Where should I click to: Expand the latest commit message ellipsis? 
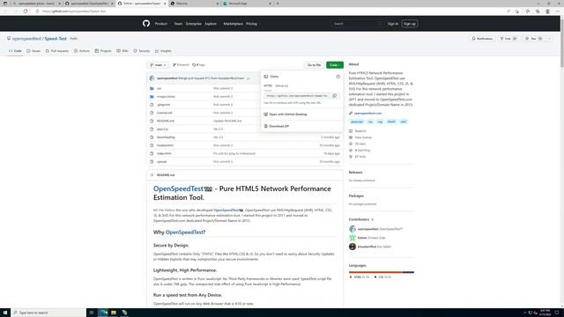[x=249, y=78]
